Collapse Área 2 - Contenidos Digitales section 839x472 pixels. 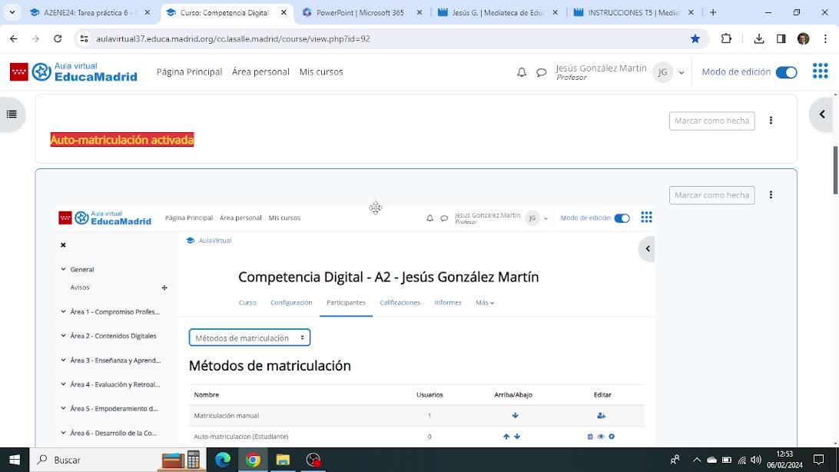(63, 335)
